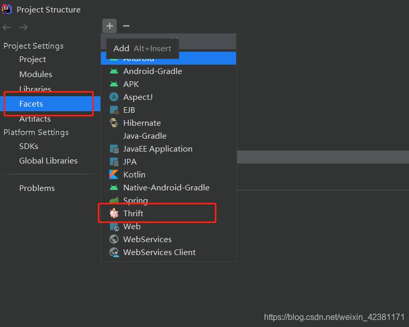This screenshot has height=327, width=409.
Task: Open Problems section
Action: (x=37, y=188)
